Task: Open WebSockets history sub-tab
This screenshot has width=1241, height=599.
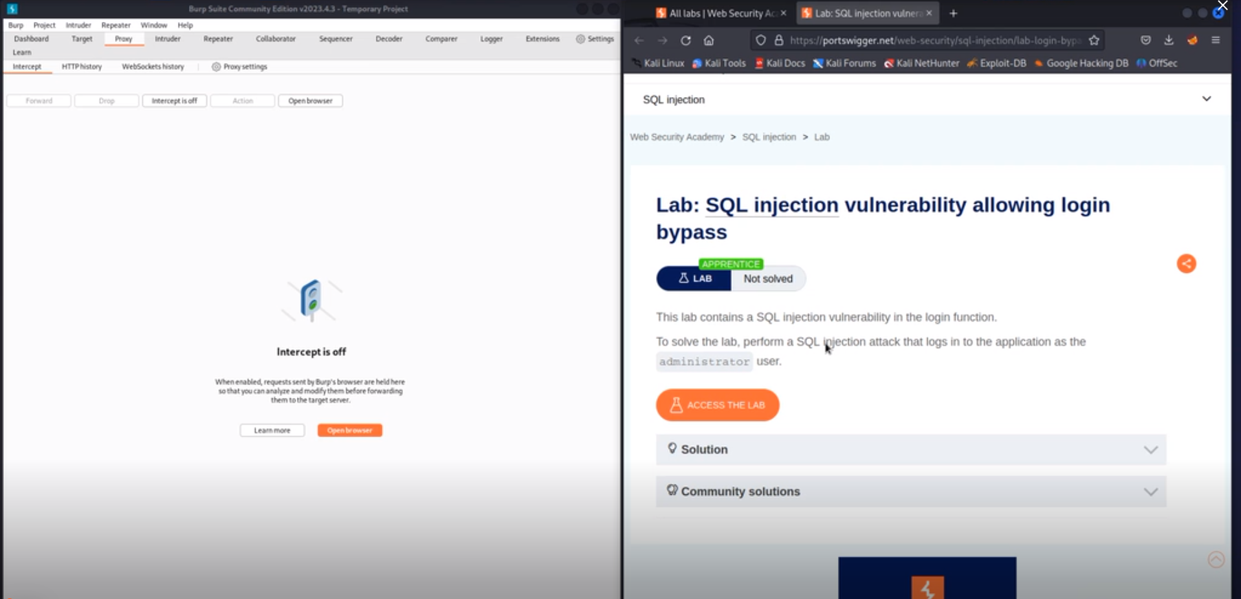Action: click(x=153, y=67)
